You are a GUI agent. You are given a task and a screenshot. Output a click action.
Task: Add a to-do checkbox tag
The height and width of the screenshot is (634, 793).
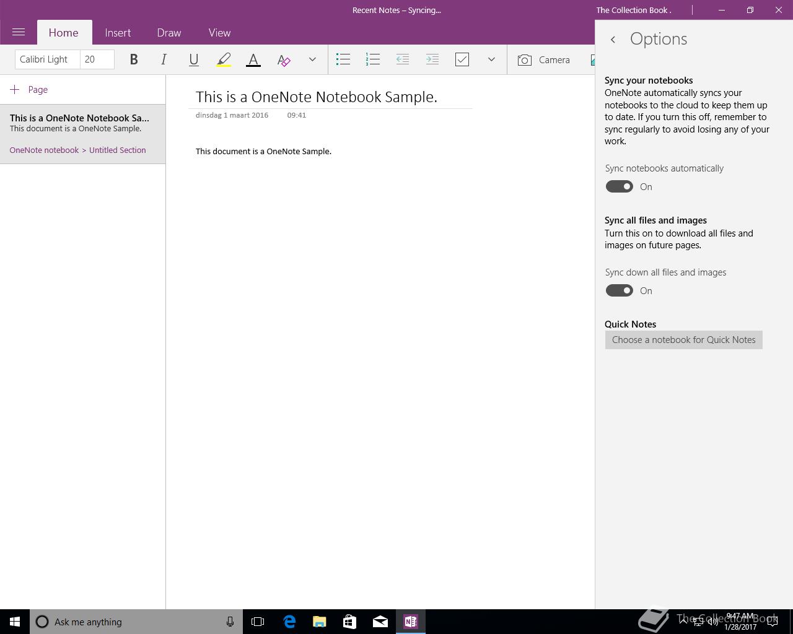coord(462,59)
